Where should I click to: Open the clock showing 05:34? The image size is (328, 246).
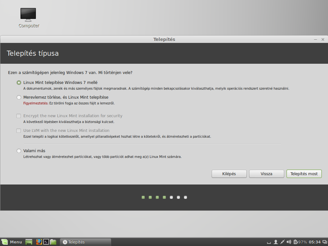315,242
